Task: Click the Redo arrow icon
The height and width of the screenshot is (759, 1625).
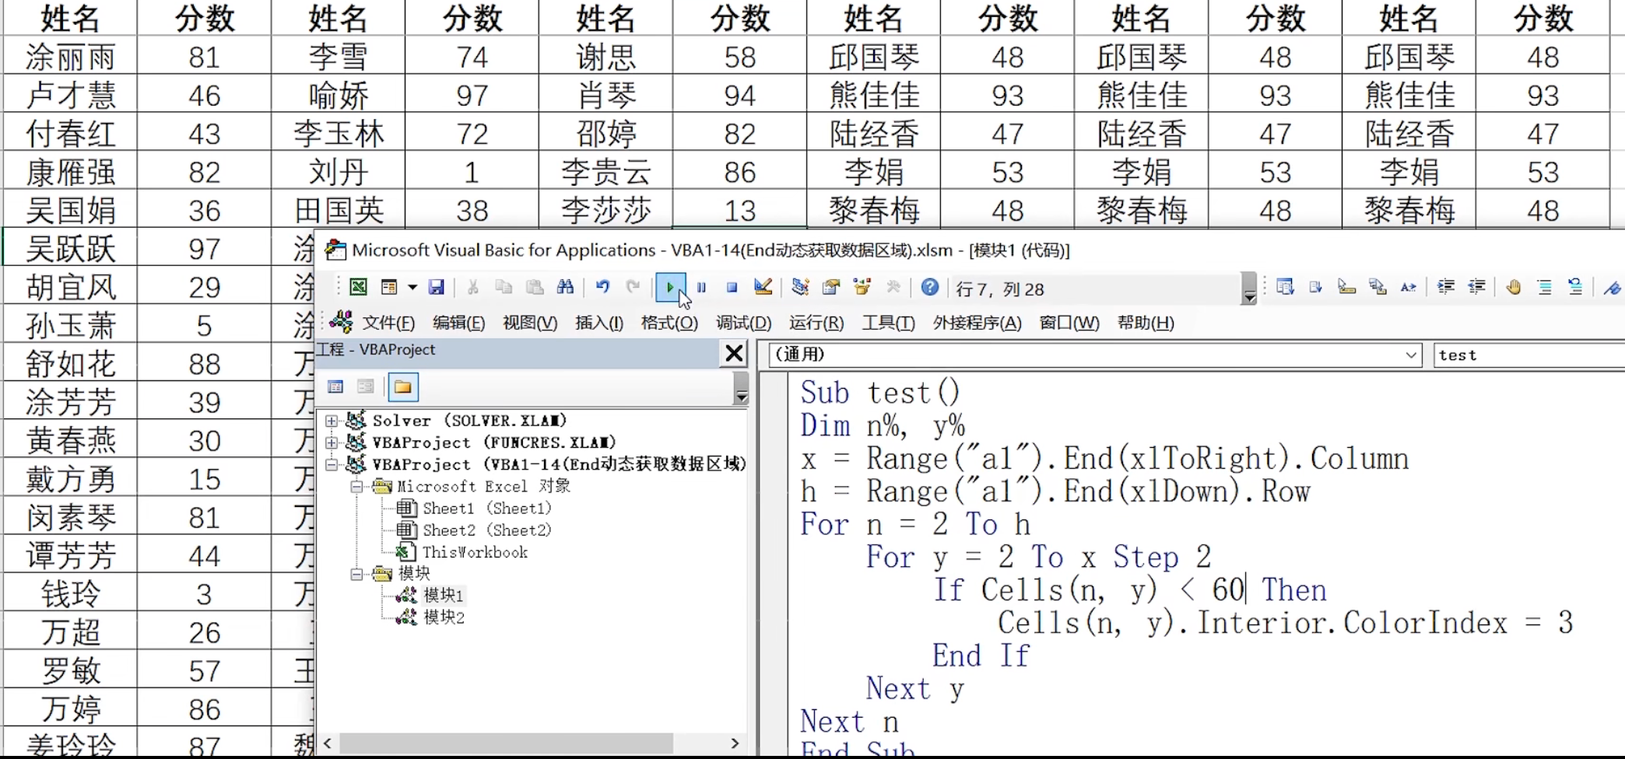Action: [x=633, y=287]
